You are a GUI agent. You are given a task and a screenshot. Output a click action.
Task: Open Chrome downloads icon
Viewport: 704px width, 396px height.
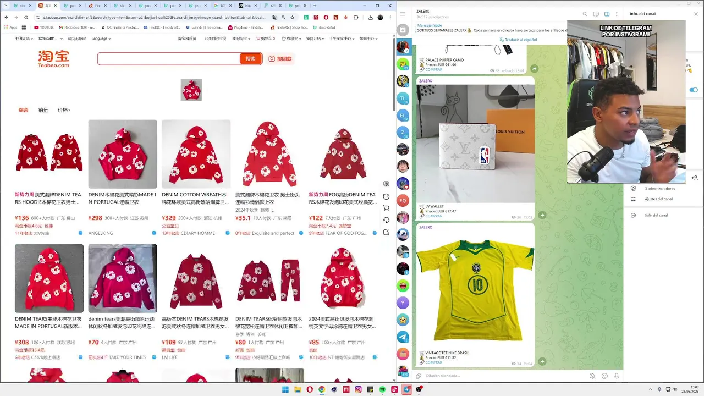[x=370, y=17]
